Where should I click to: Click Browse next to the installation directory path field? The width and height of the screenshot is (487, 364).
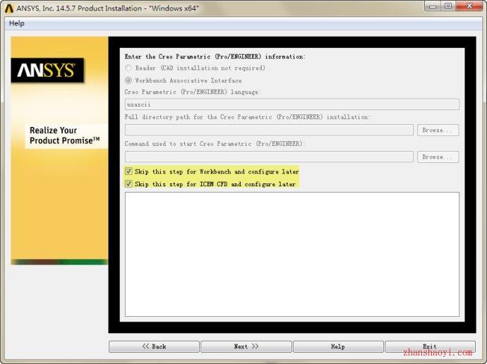pos(438,130)
